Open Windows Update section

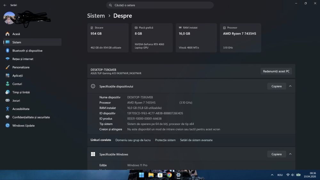tap(32, 126)
